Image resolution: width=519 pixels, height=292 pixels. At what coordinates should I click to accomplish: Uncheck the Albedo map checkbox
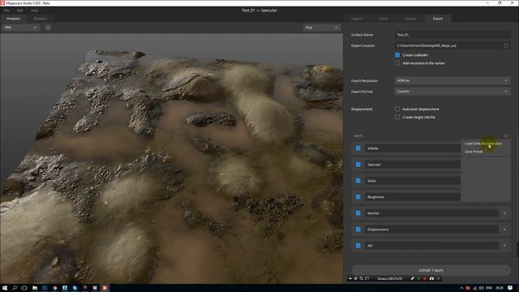pos(358,148)
